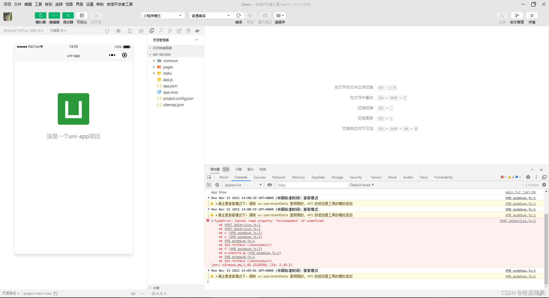Open app.js file
549x298 pixels.
point(168,80)
